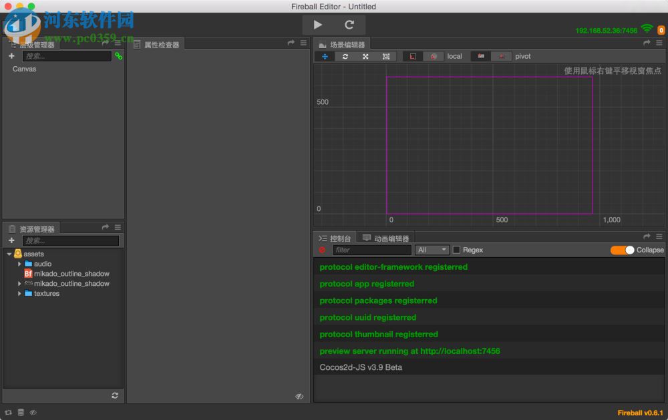Select the Scale tool in scene toolbar

click(x=365, y=56)
